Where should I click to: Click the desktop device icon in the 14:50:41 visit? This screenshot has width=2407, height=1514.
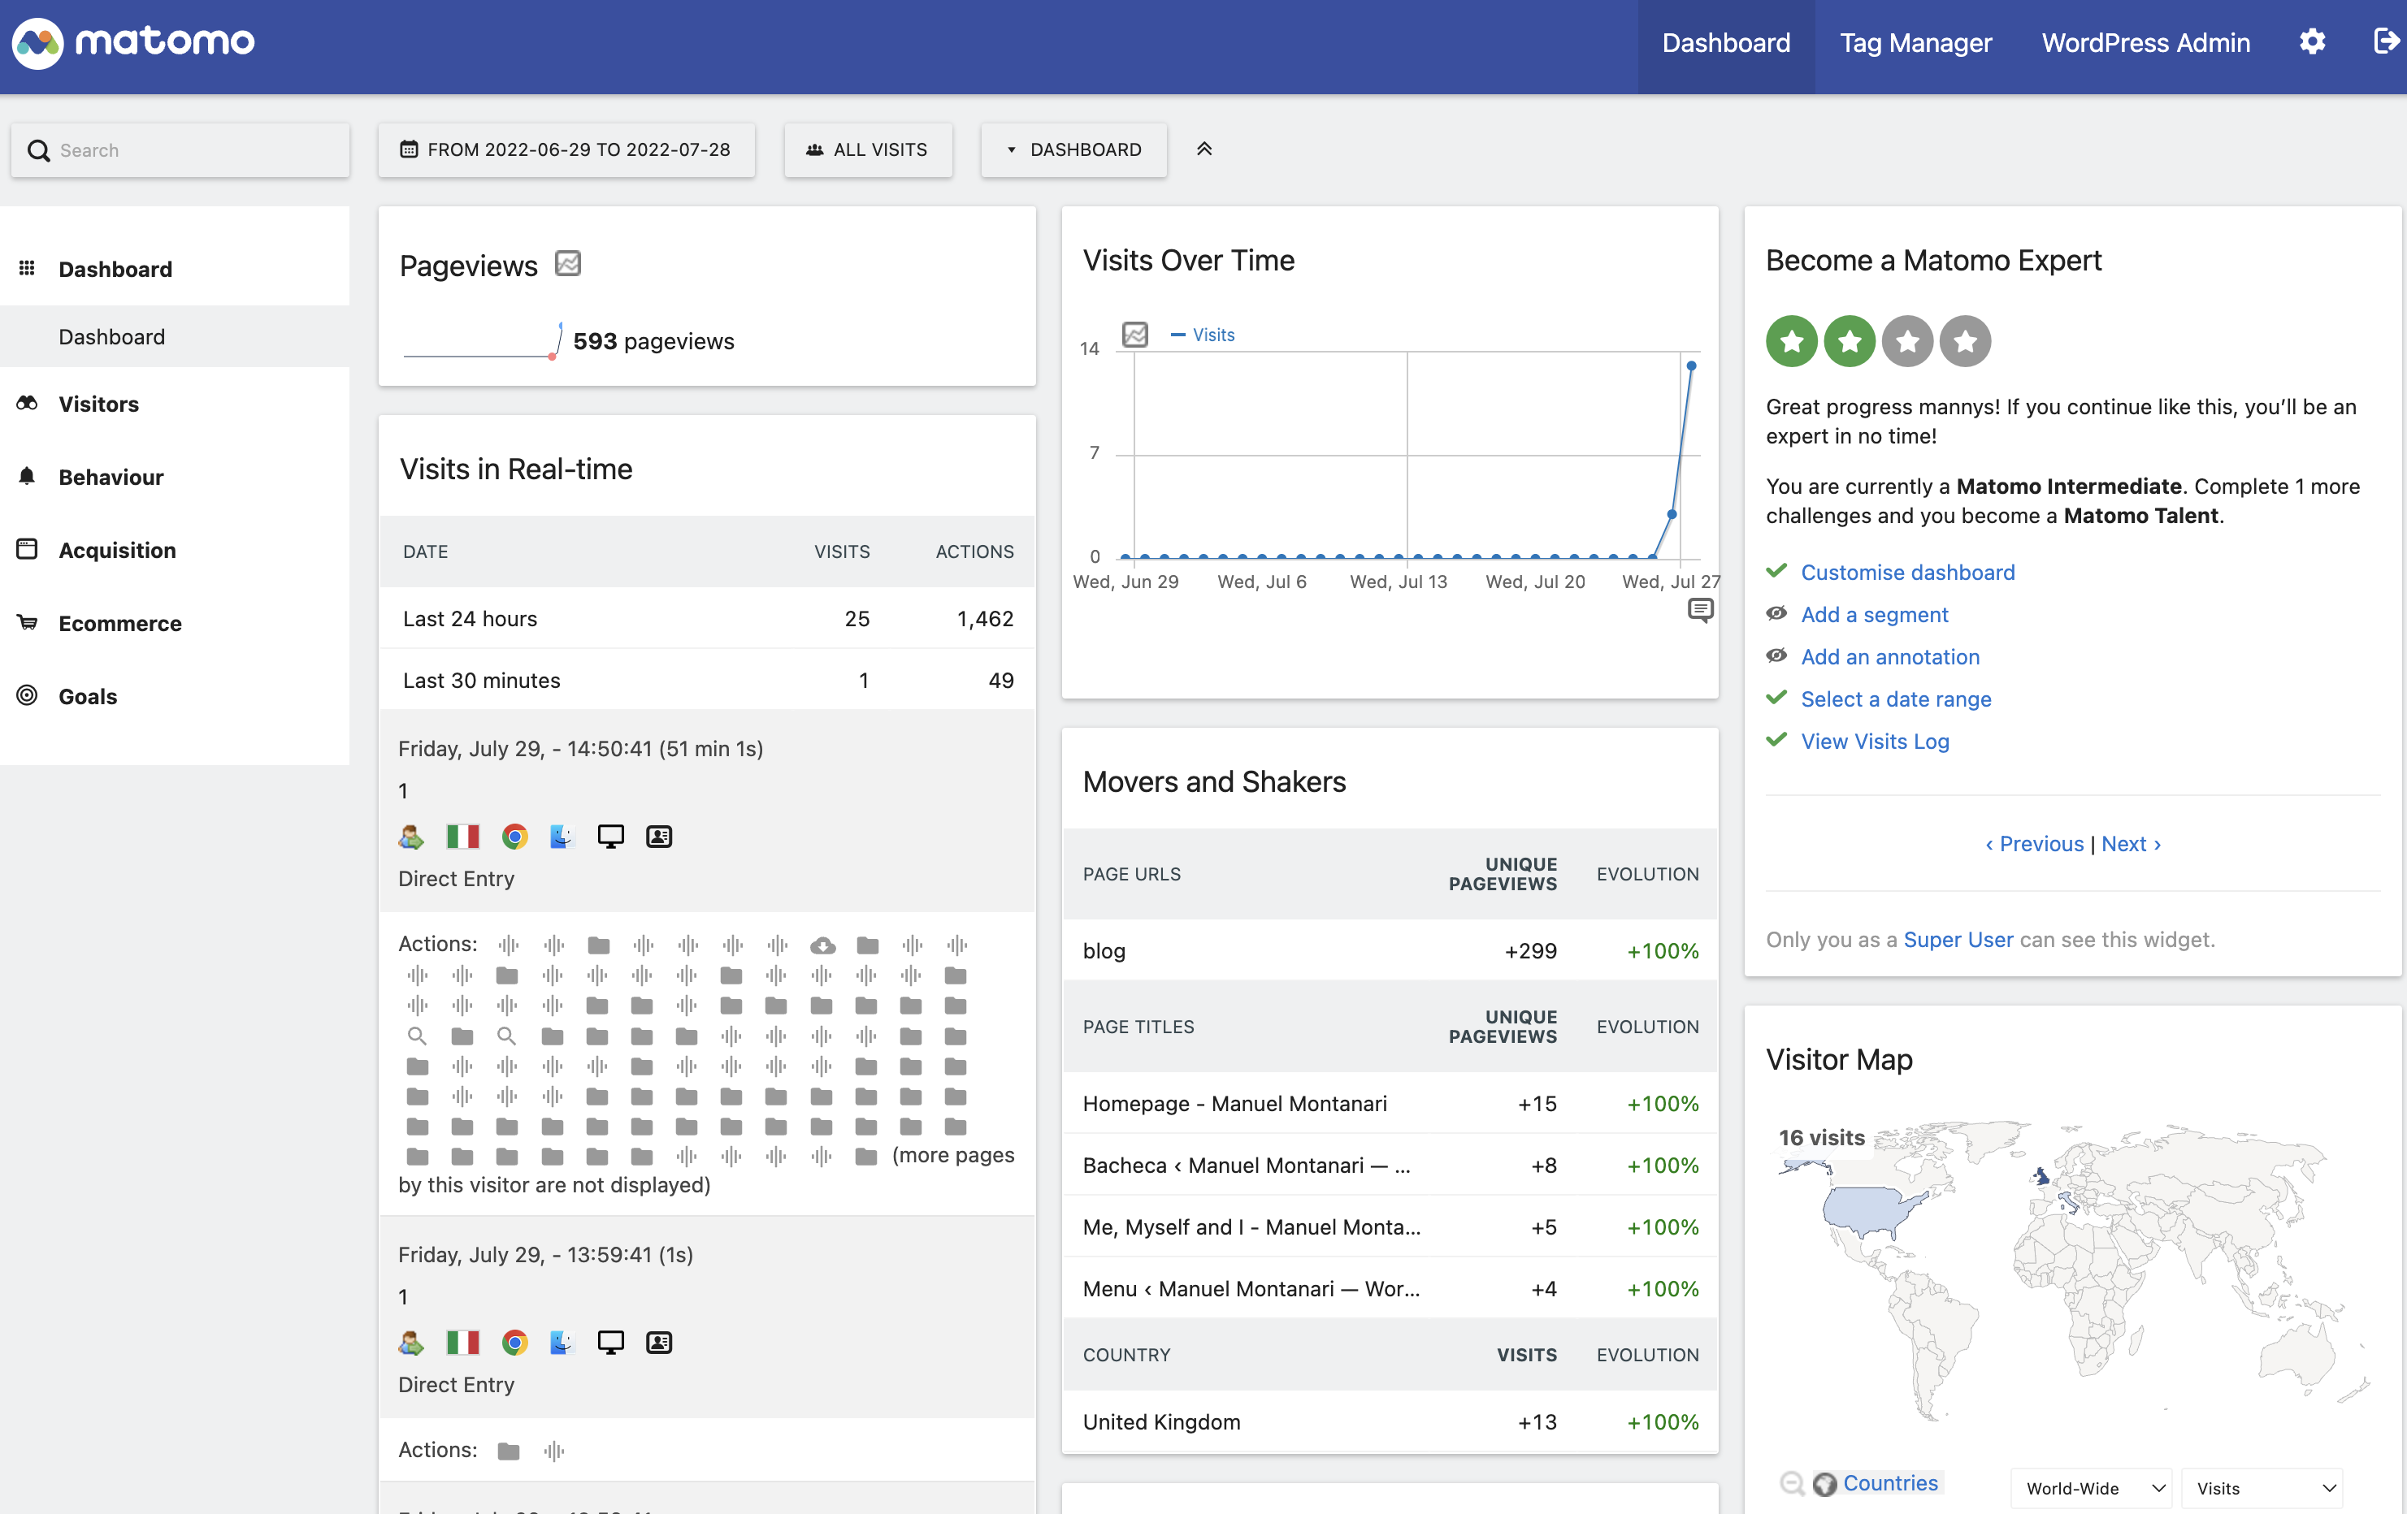point(611,837)
